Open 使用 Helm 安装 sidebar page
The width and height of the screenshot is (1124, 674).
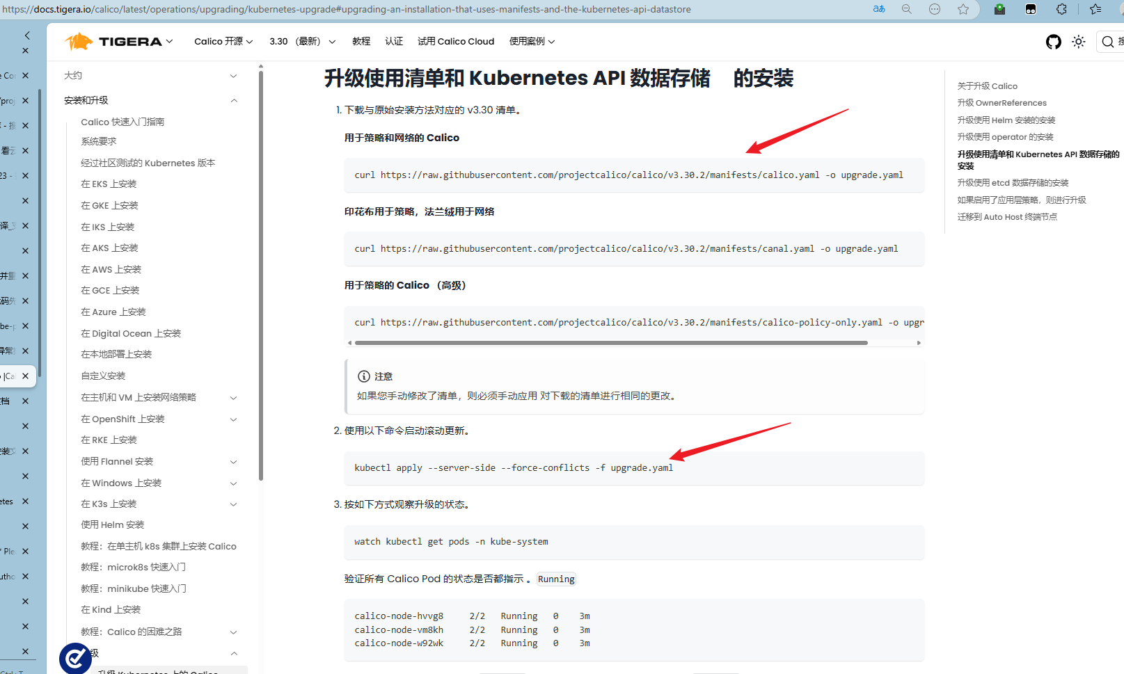pos(113,525)
